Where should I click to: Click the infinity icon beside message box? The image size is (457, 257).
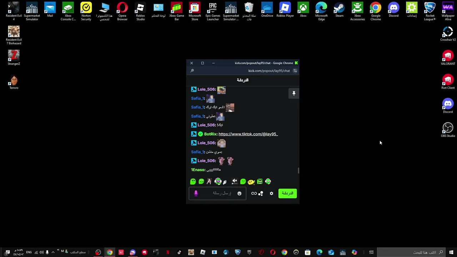point(254,193)
